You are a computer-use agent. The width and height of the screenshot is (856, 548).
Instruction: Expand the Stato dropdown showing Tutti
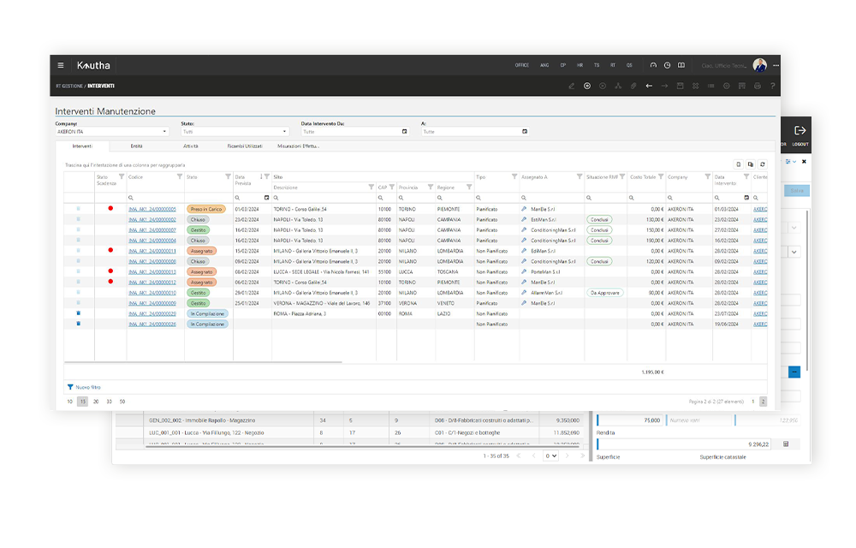pyautogui.click(x=284, y=132)
